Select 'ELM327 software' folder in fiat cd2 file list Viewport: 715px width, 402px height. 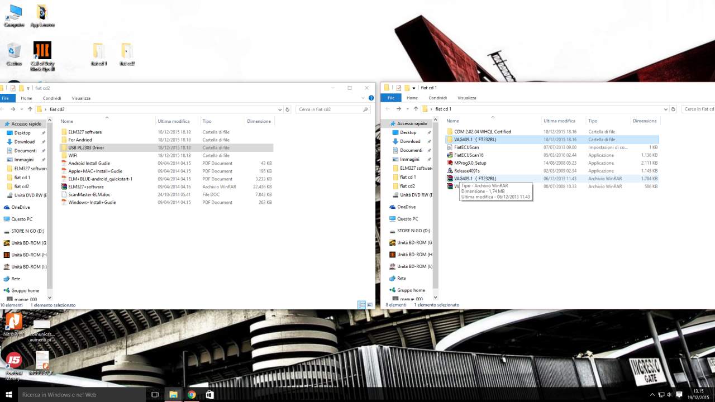click(x=166, y=132)
